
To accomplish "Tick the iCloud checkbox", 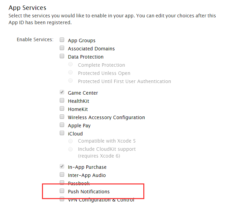I will pos(62,133).
